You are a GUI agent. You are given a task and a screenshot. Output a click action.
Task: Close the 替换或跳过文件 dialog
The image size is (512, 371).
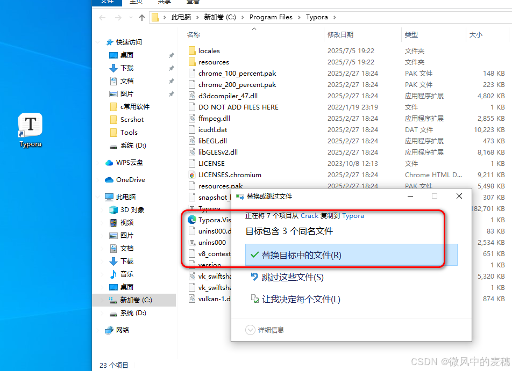point(459,196)
